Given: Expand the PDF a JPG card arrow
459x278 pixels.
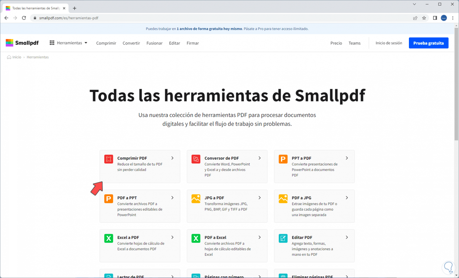Looking at the screenshot, I should (347, 198).
